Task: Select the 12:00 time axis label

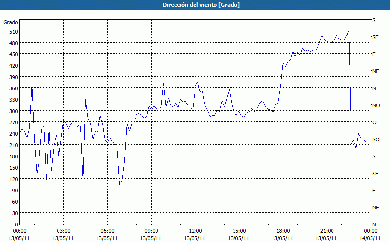Action: point(195,231)
